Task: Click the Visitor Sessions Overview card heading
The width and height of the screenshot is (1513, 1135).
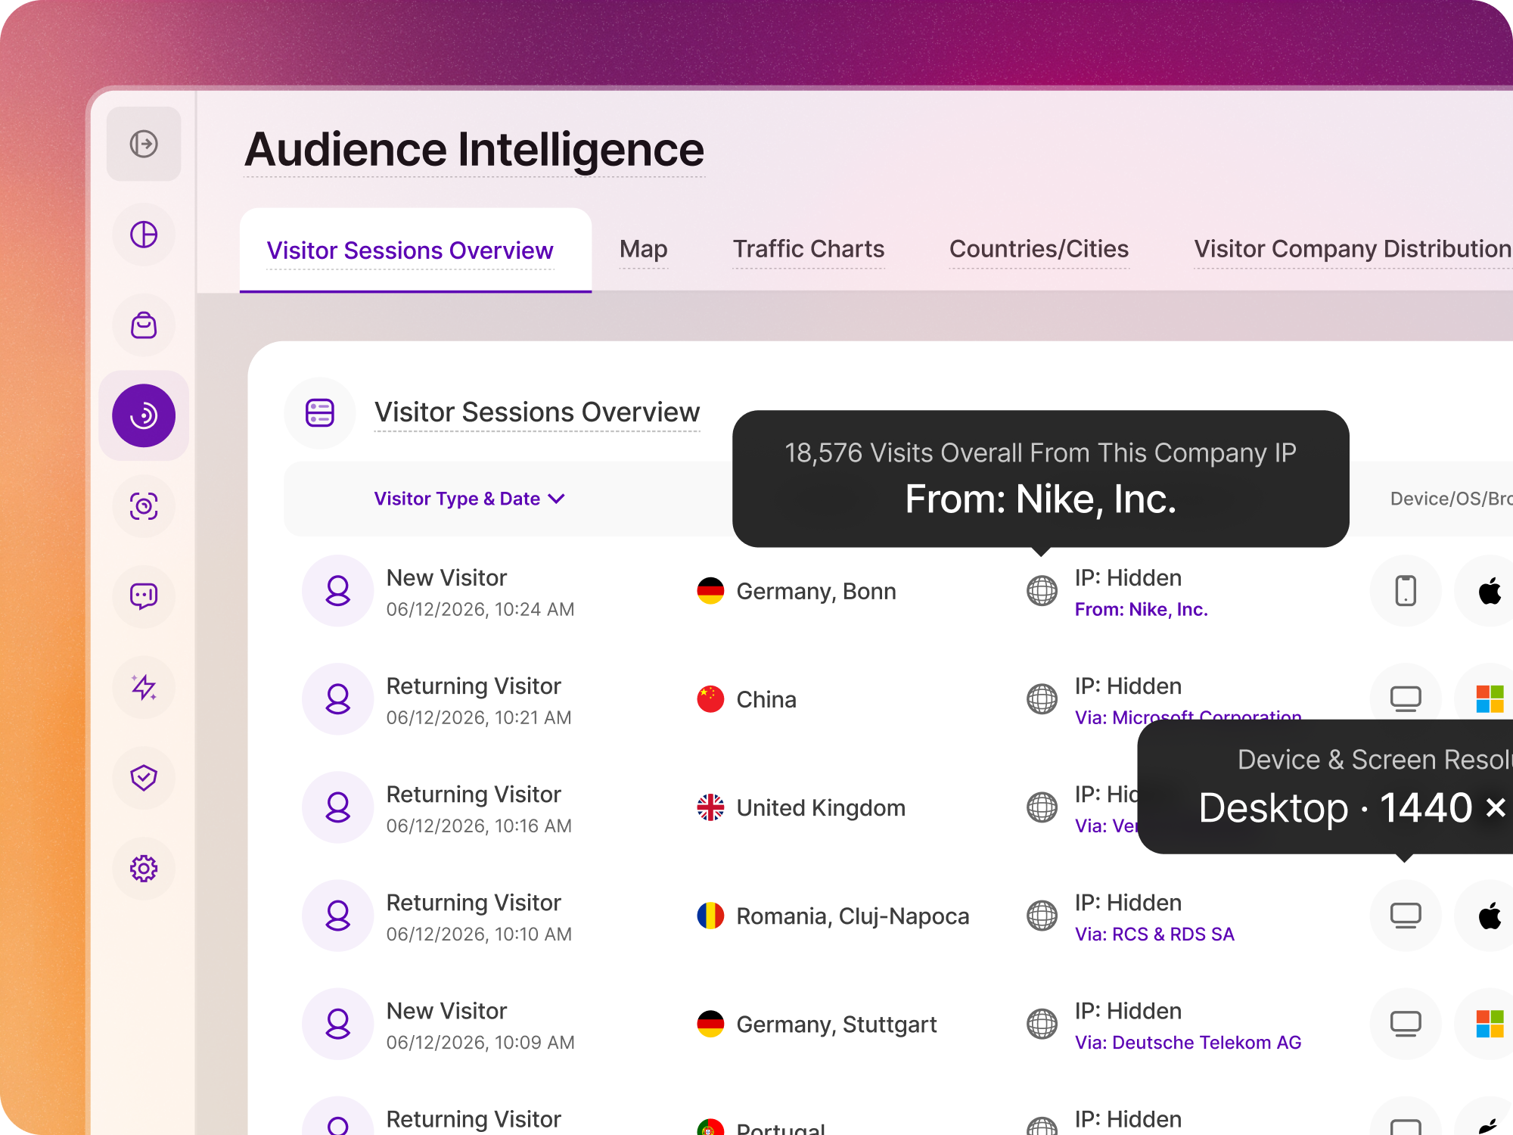Action: coord(537,412)
